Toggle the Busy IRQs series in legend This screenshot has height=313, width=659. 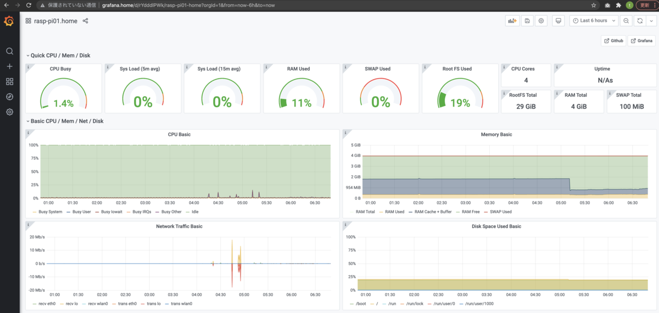coord(141,211)
